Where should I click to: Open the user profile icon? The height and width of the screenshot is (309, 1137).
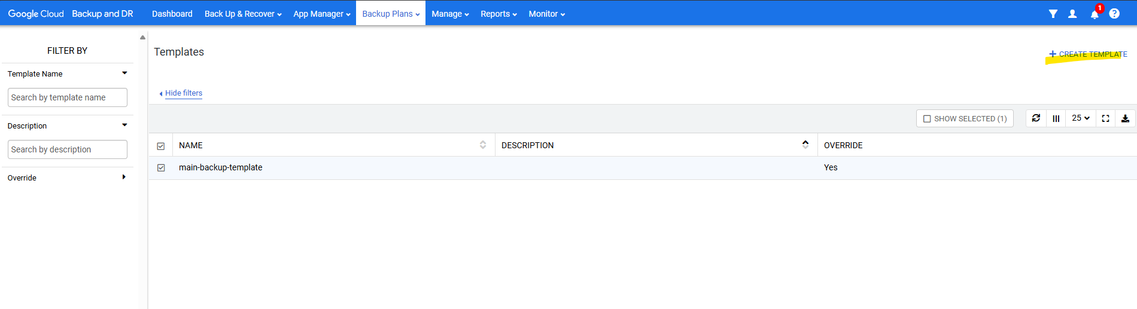1072,14
